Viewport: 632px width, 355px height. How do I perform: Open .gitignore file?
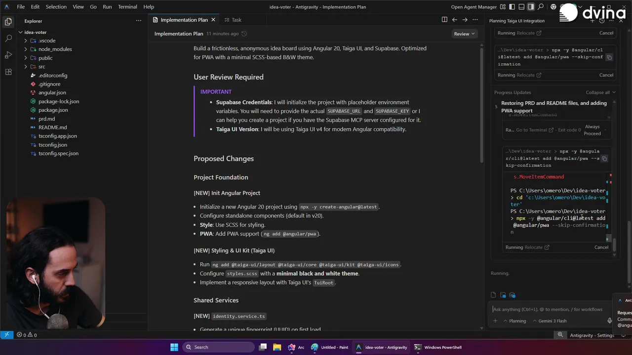tap(49, 84)
